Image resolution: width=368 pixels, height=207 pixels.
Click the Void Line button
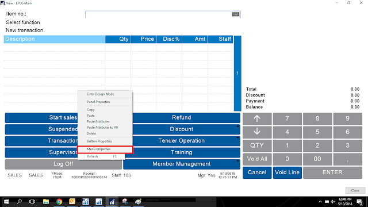pyautogui.click(x=287, y=172)
